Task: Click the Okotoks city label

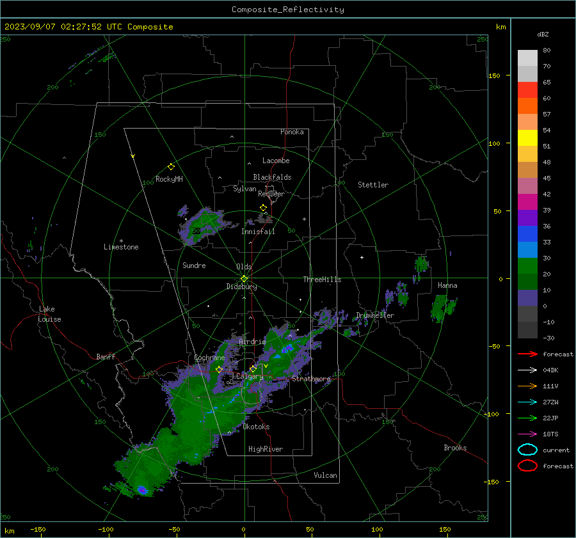Action: click(257, 427)
